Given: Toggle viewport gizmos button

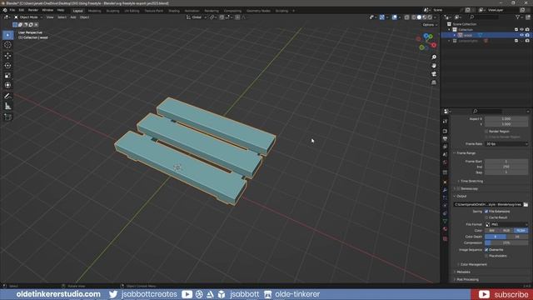Looking at the screenshot, I should point(382,17).
